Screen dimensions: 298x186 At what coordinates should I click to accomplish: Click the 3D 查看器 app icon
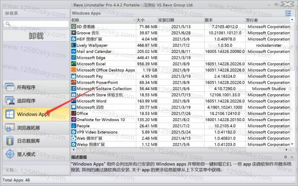(x=74, y=26)
